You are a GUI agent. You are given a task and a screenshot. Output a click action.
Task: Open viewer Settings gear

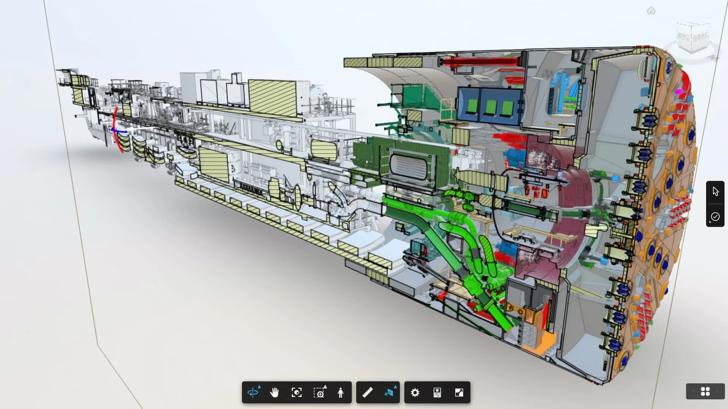click(x=415, y=393)
